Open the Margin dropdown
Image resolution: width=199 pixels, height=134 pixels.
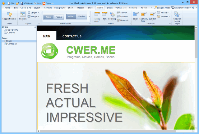pos(33,16)
